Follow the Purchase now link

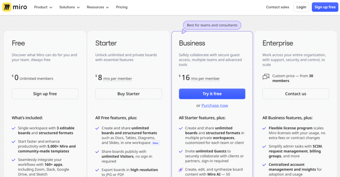(x=214, y=106)
